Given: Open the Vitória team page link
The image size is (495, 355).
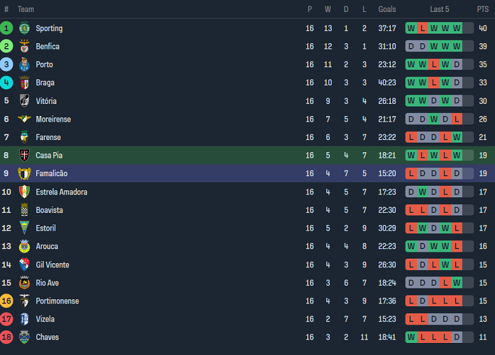Looking at the screenshot, I should (46, 101).
